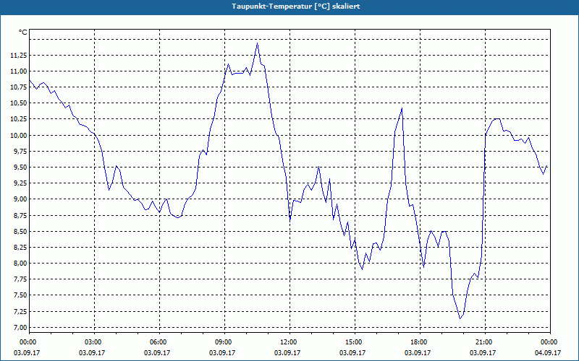Click the y-axis value '10,50'
The width and height of the screenshot is (579, 361).
(18, 103)
